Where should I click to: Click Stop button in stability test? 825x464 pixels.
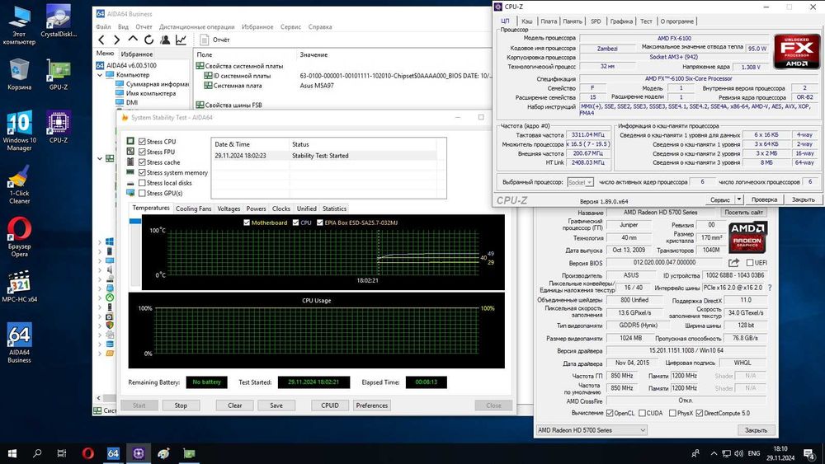click(x=181, y=405)
